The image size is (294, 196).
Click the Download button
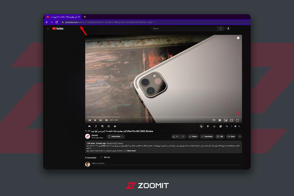click(x=207, y=137)
